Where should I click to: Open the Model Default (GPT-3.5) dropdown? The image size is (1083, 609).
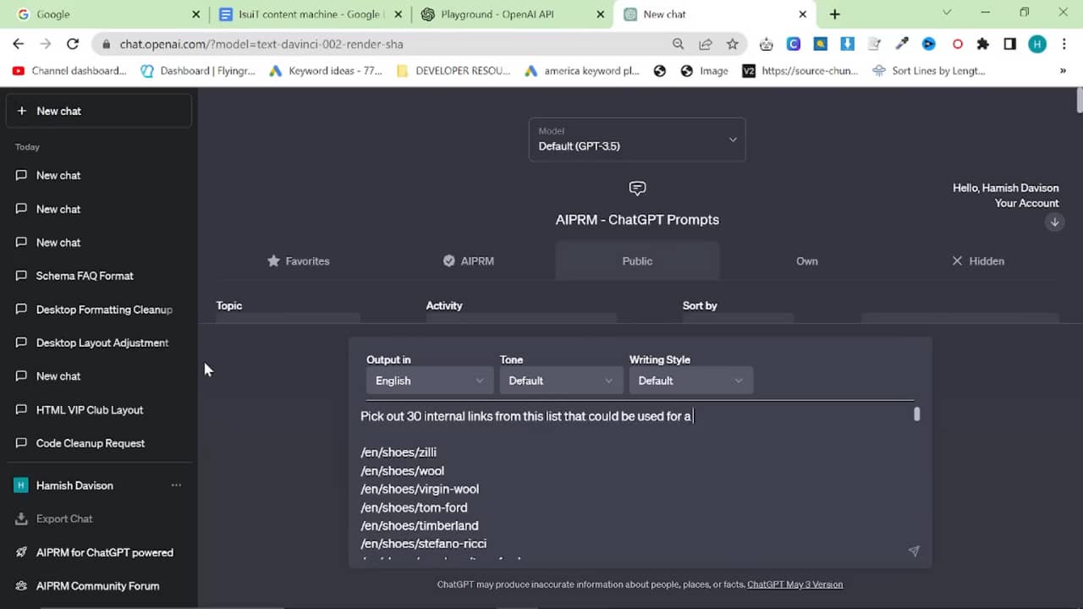tap(637, 140)
